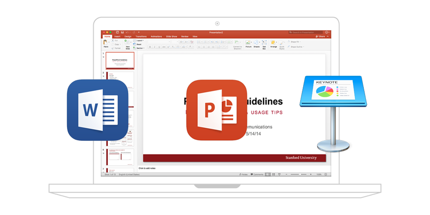Viewport: 430px width, 215px height.
Task: Increase font size with larger A icon
Action: coord(181,42)
